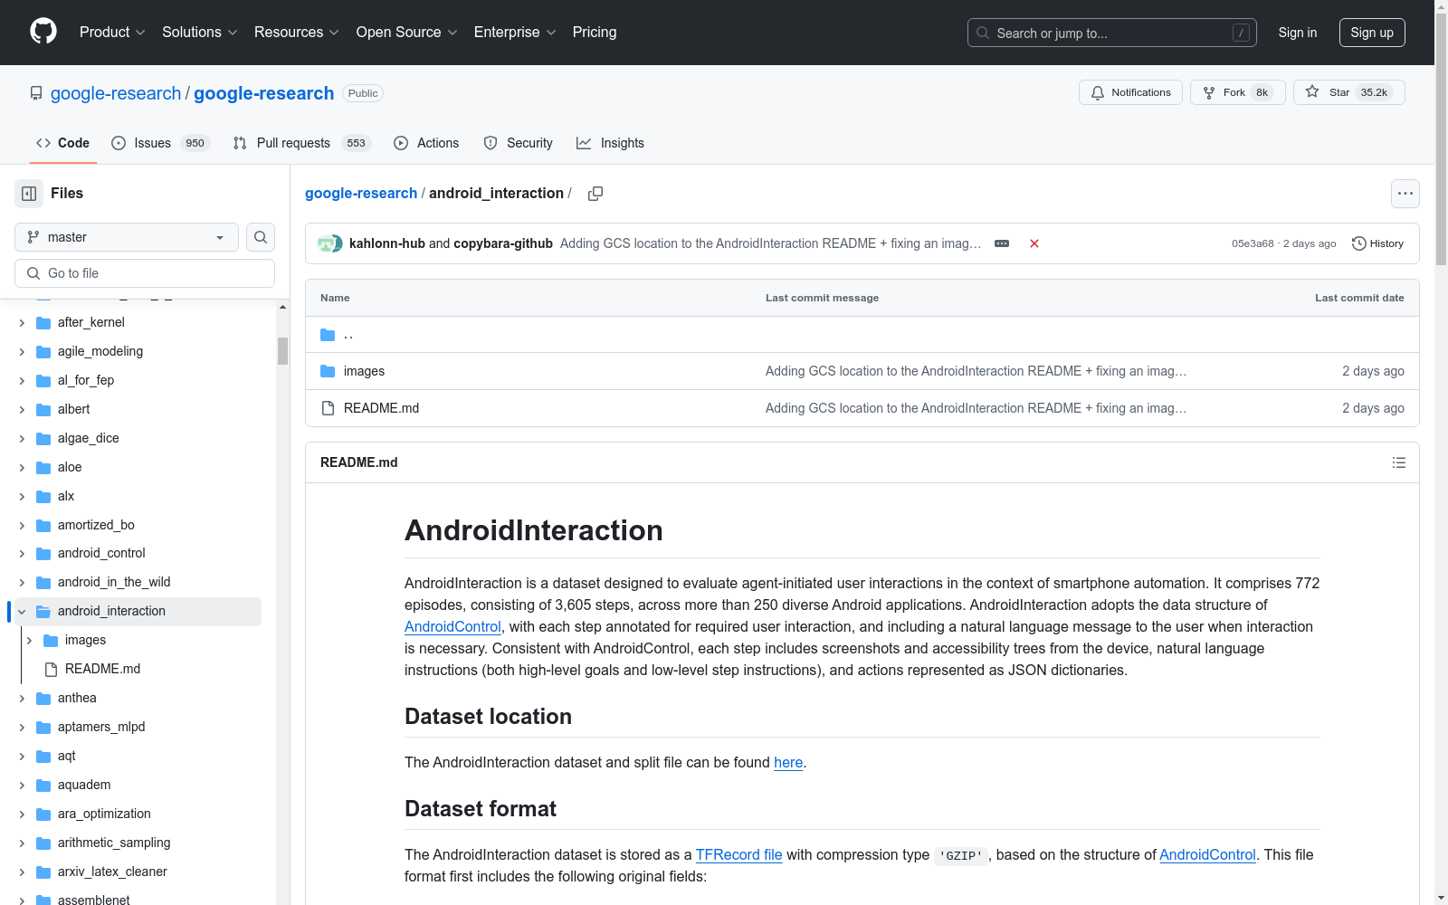Open the Solutions menu
This screenshot has height=905, width=1448.
coord(200,32)
